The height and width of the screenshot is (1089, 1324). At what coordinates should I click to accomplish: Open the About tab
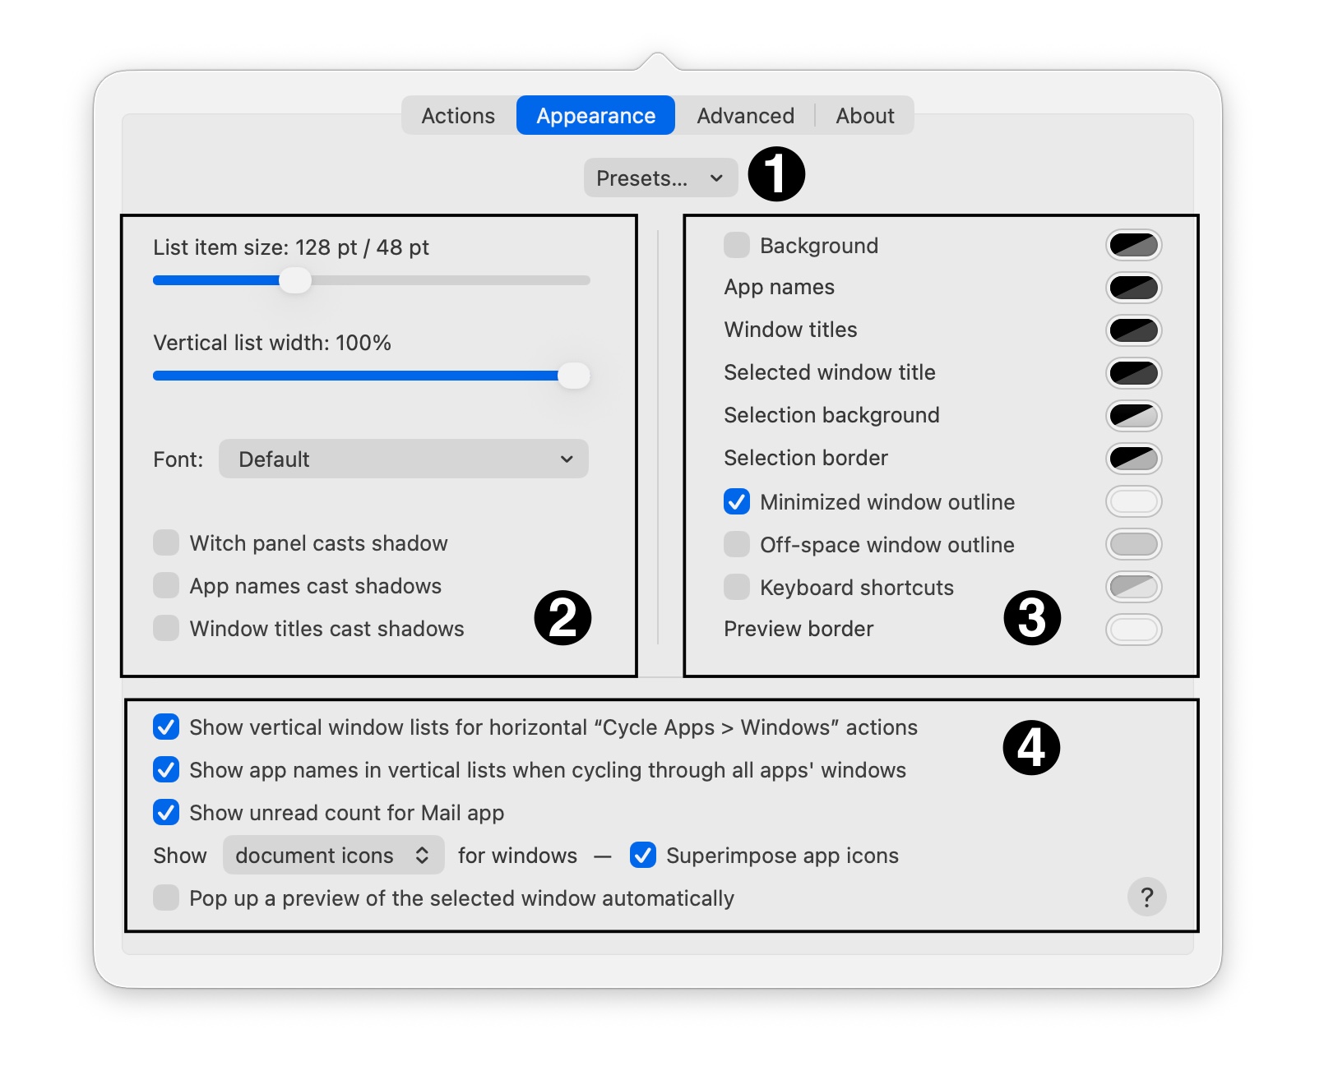point(864,116)
